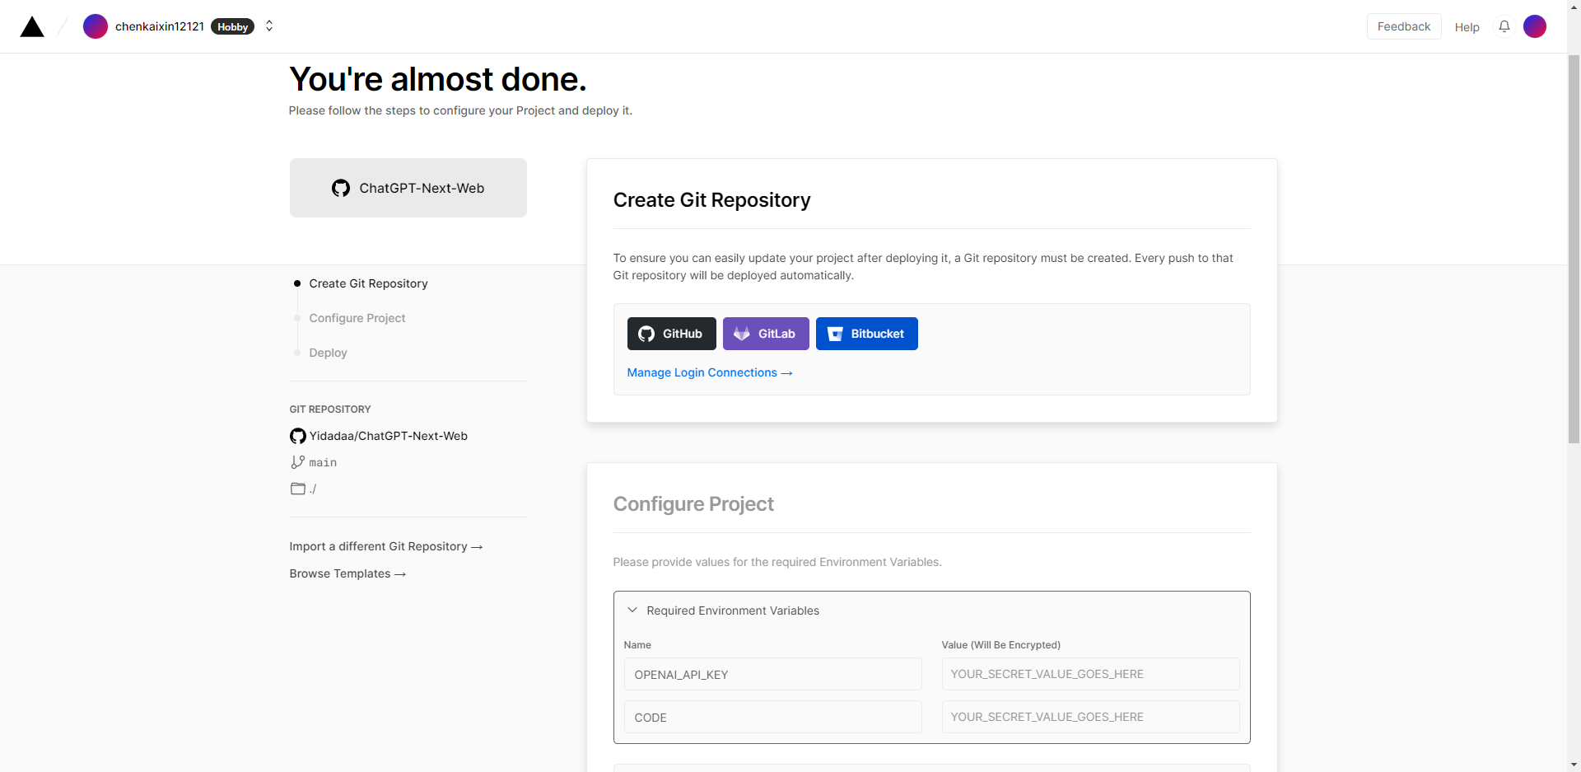The height and width of the screenshot is (772, 1581).
Task: Click Import a different Git Repository
Action: pos(385,546)
